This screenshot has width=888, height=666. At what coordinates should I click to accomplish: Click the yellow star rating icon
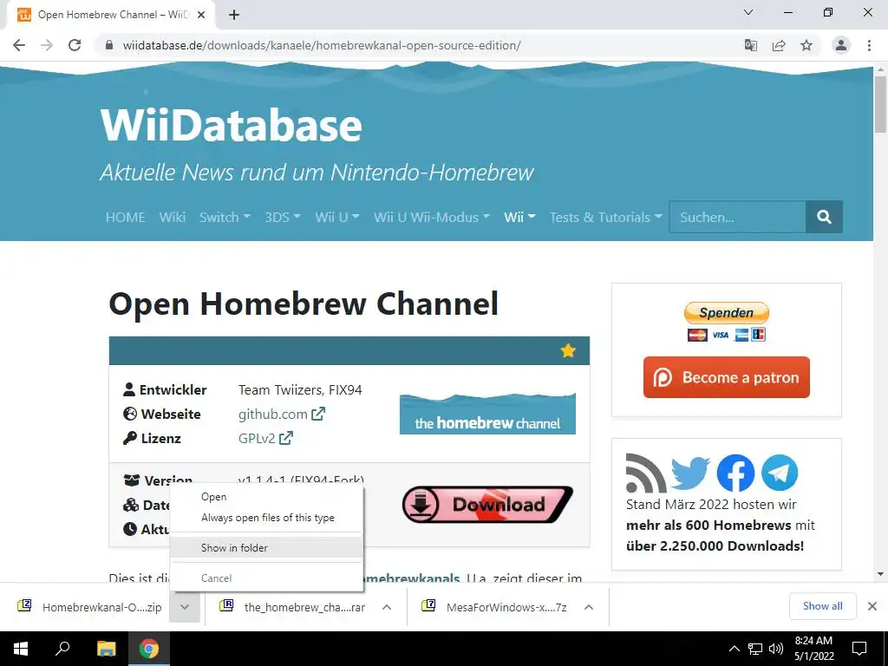[x=568, y=350]
